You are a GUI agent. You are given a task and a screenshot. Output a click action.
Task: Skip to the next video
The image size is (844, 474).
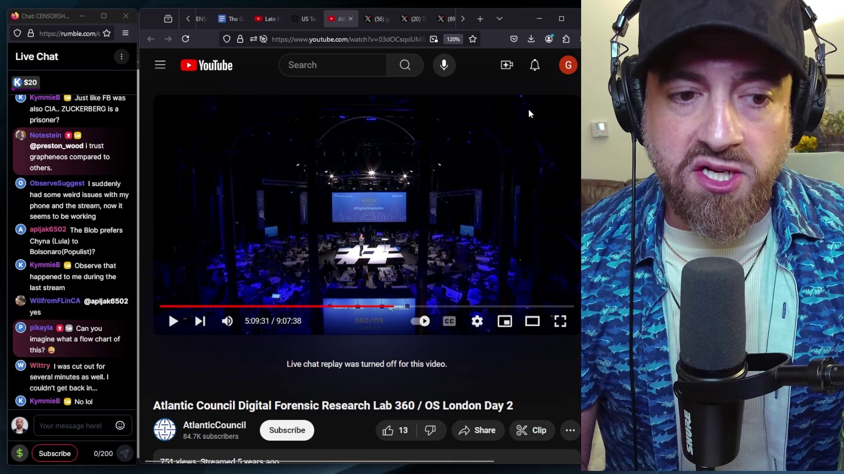[200, 321]
